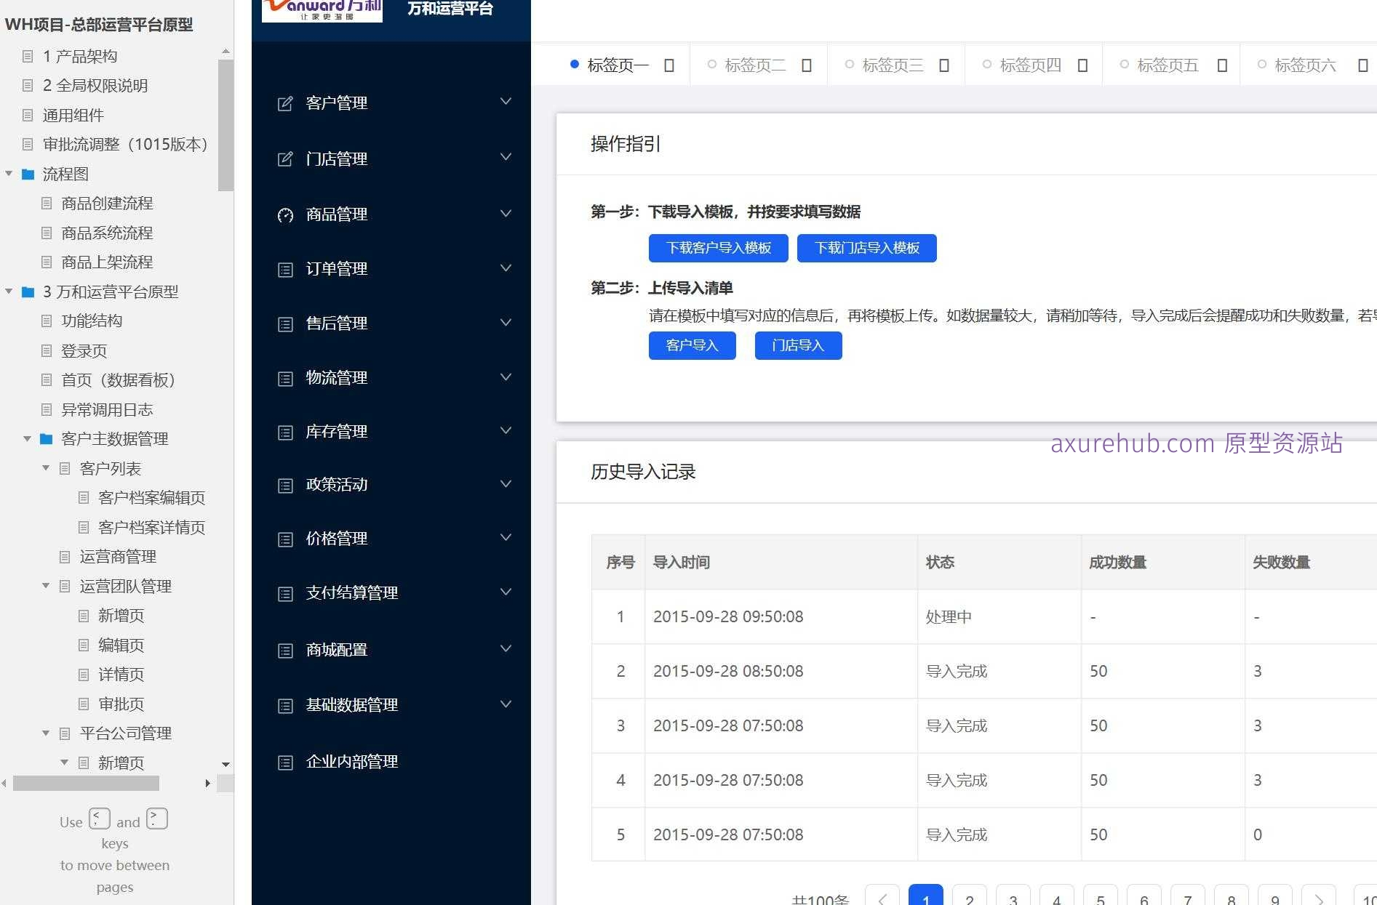Click the 库存管理 sidebar icon
The width and height of the screenshot is (1377, 905).
click(284, 432)
